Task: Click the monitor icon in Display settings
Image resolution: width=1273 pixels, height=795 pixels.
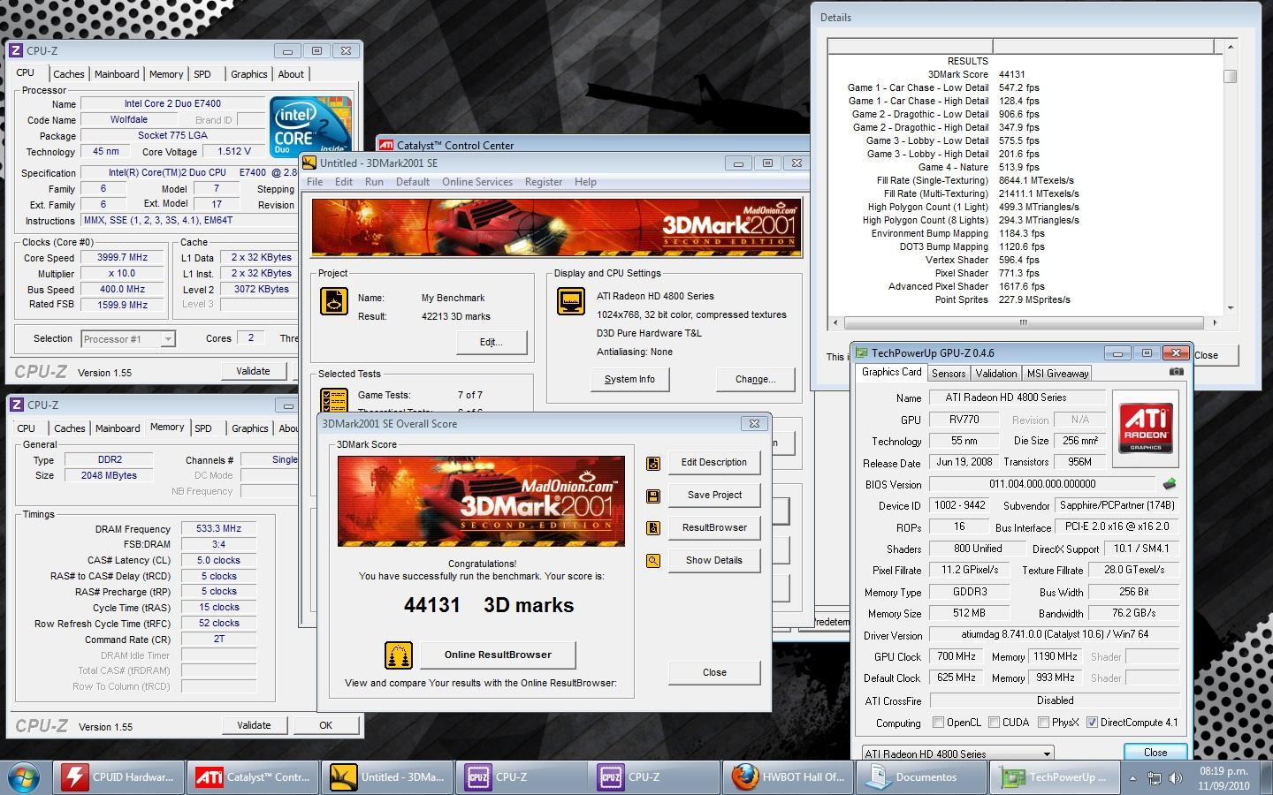Action: coord(571,300)
